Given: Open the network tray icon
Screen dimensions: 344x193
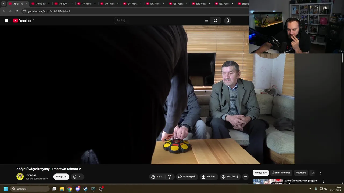Looking at the screenshot, I should pyautogui.click(x=321, y=189).
